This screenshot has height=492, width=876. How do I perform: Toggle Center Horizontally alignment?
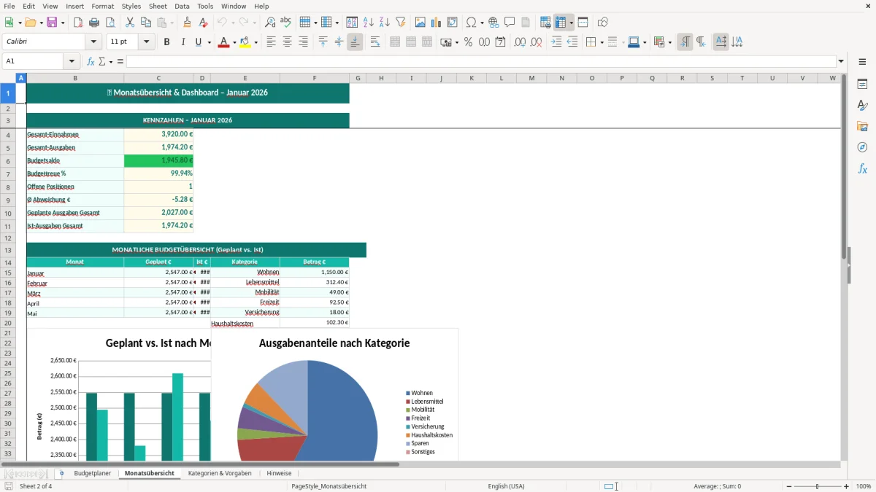point(287,42)
